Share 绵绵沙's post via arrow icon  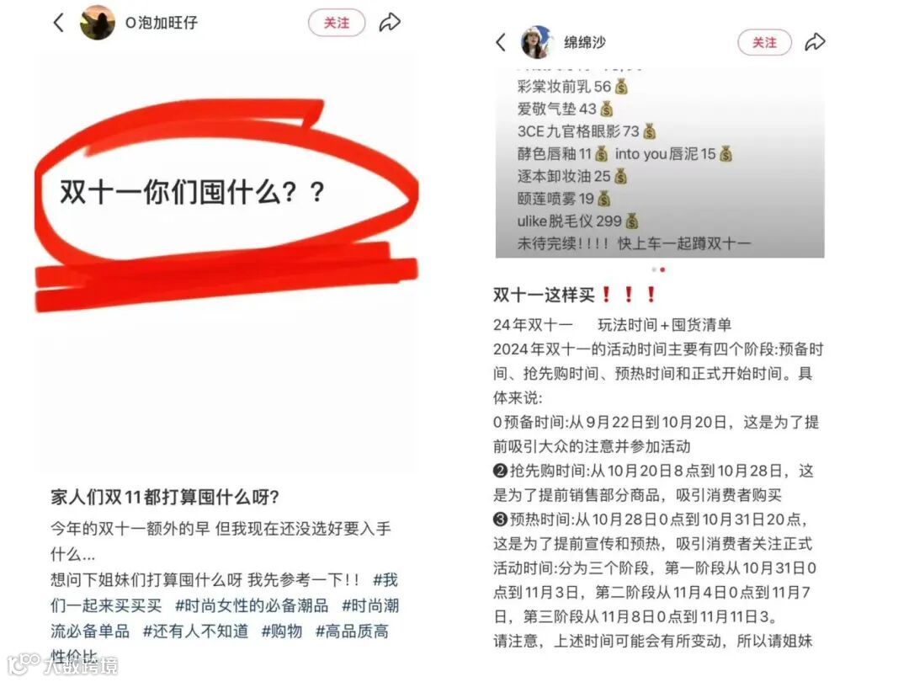coord(815,42)
